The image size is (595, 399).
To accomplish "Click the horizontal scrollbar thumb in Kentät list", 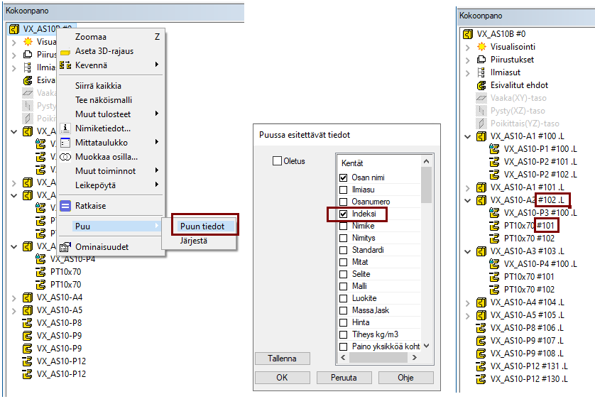I will [x=378, y=357].
